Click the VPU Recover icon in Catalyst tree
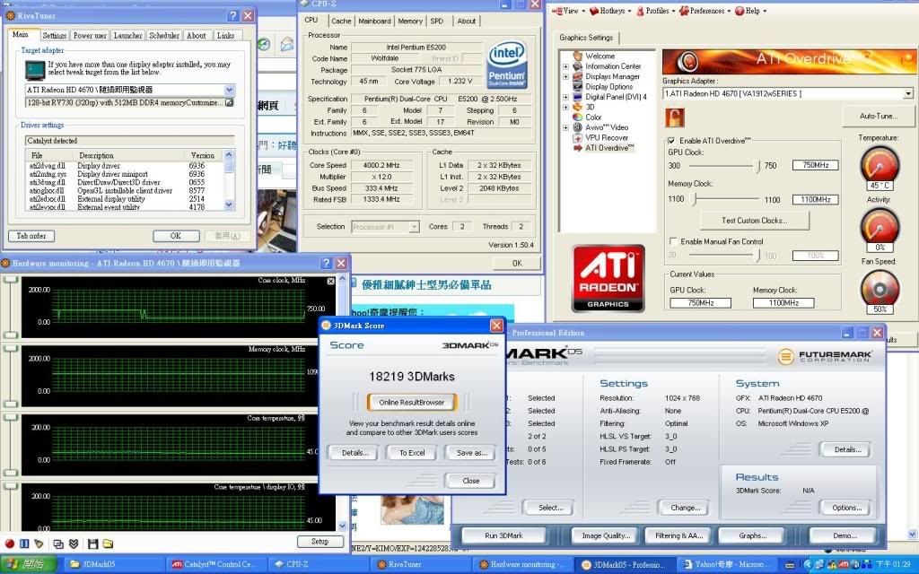 tap(577, 137)
